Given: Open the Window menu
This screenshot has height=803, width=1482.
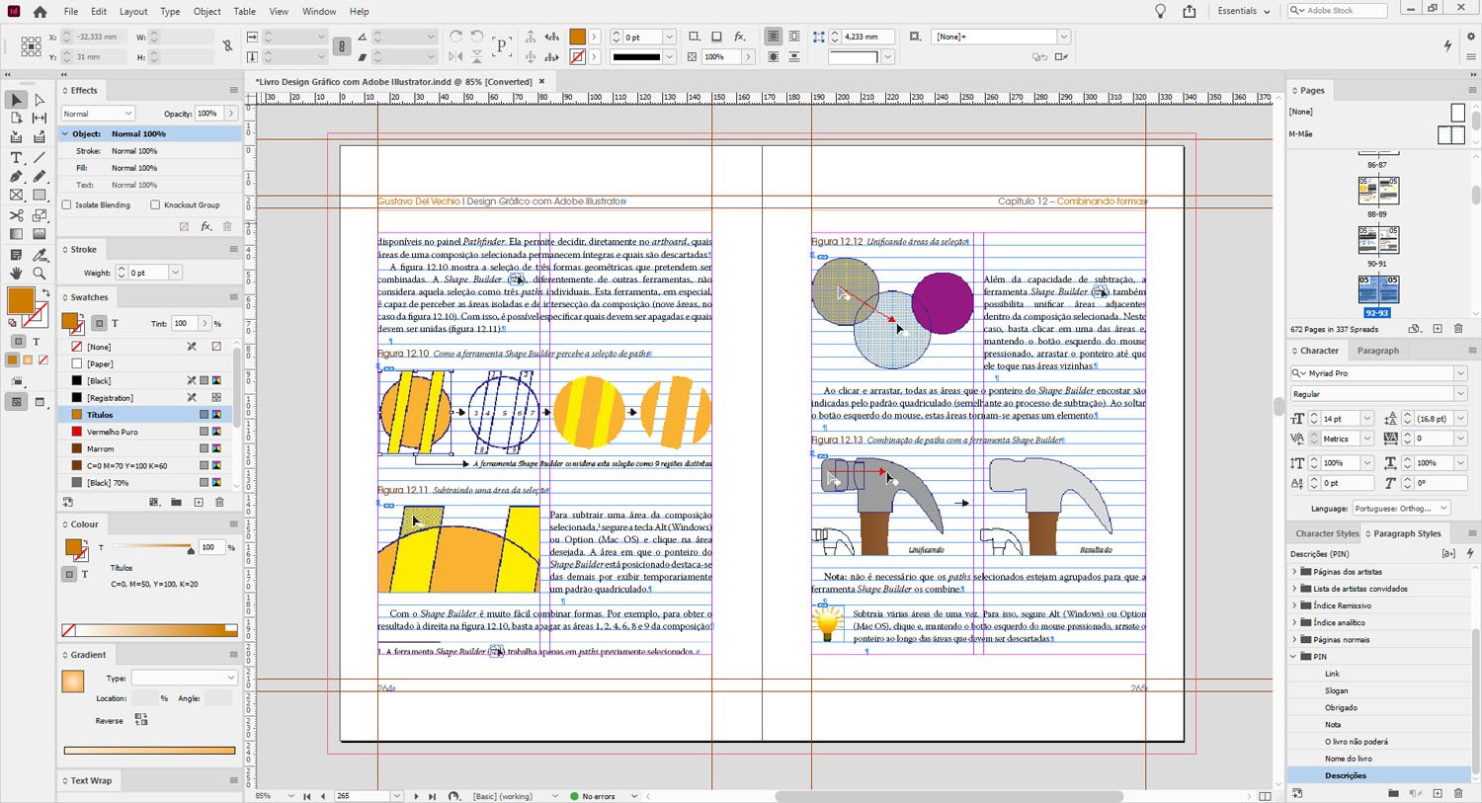Looking at the screenshot, I should (319, 12).
